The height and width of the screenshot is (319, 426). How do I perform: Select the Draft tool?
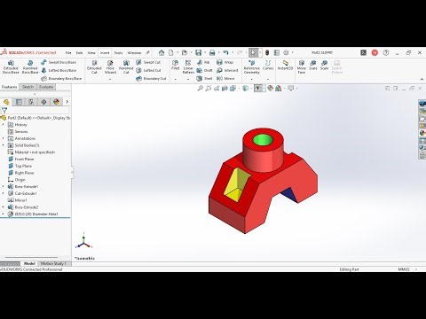(x=204, y=70)
